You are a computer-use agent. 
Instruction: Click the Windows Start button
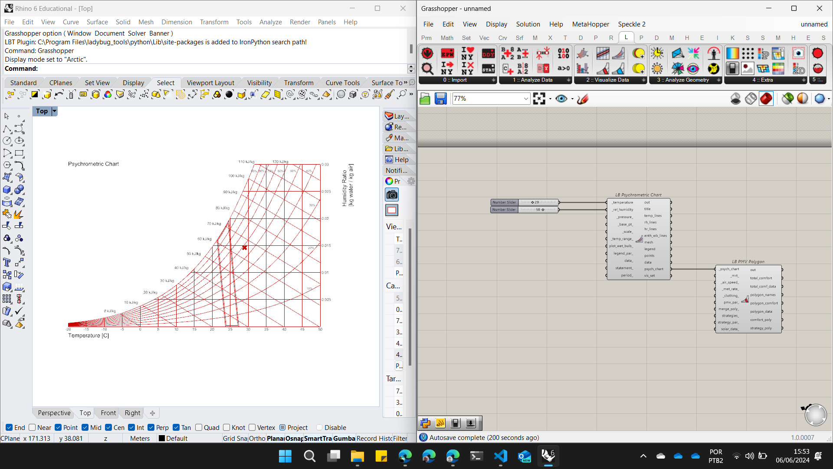click(x=285, y=456)
